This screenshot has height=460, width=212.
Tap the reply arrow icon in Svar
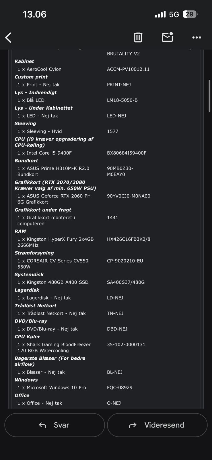coord(42,425)
